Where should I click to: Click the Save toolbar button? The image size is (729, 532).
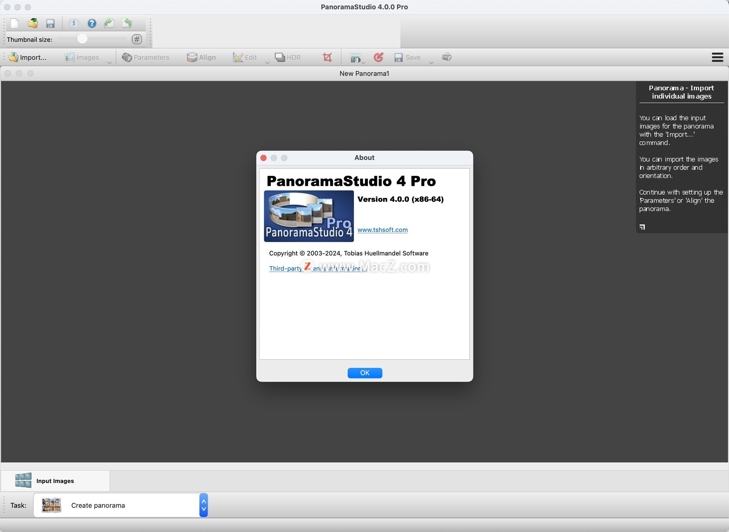click(x=407, y=57)
